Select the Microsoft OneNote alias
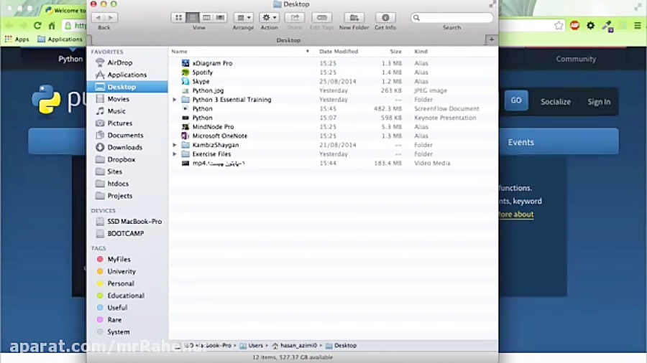647x363 pixels. (219, 136)
